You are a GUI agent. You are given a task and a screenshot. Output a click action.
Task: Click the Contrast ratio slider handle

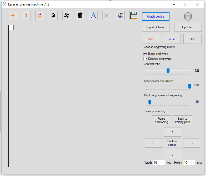tap(168, 71)
